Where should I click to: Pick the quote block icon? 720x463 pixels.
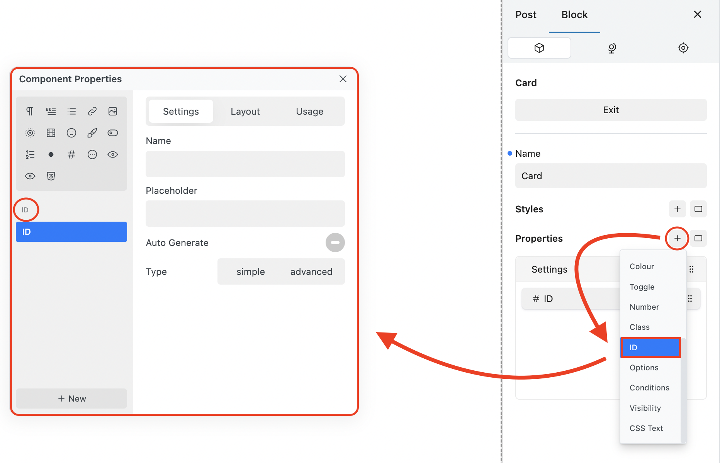pyautogui.click(x=51, y=111)
